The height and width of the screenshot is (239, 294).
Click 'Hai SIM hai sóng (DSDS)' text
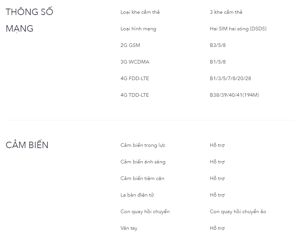coord(238,29)
